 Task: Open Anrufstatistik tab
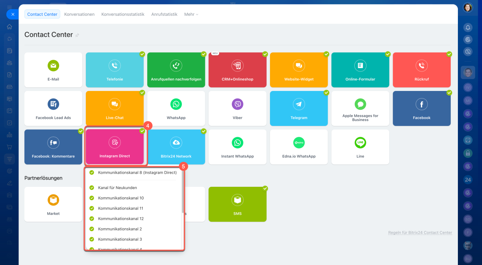(x=164, y=14)
